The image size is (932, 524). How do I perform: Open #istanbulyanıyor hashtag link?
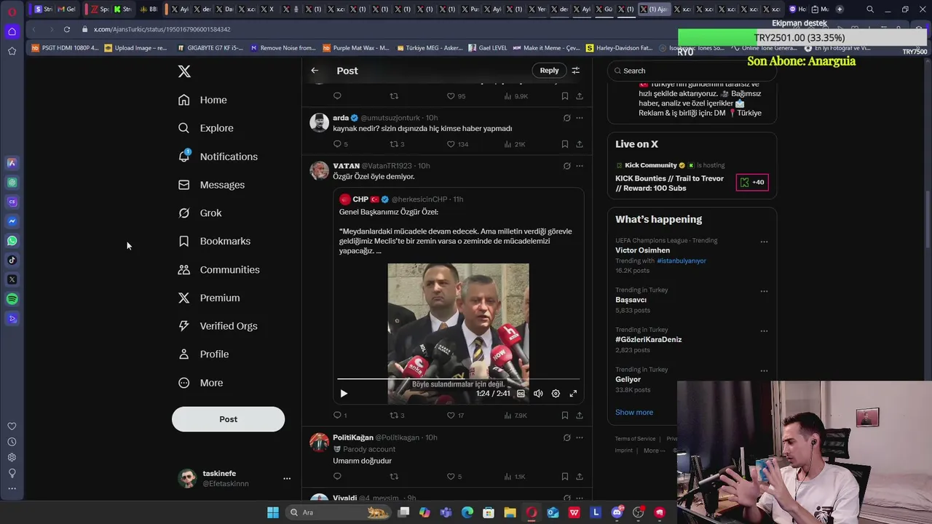click(x=682, y=261)
